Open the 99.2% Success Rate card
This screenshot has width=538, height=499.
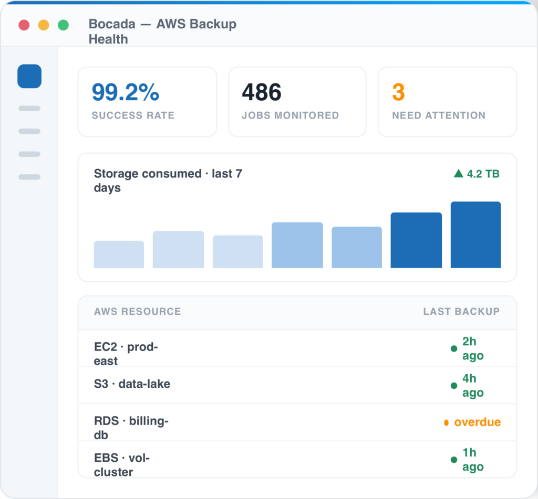pos(147,102)
